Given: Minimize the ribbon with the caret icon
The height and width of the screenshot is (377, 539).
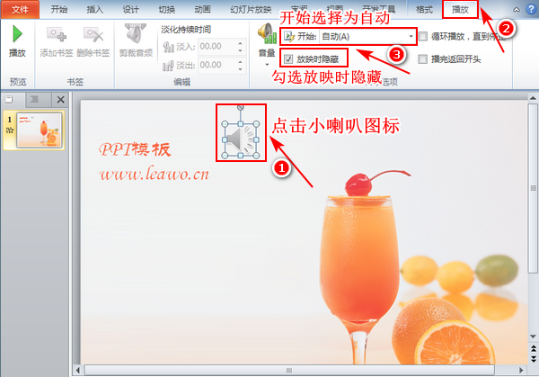Looking at the screenshot, I should (x=517, y=10).
